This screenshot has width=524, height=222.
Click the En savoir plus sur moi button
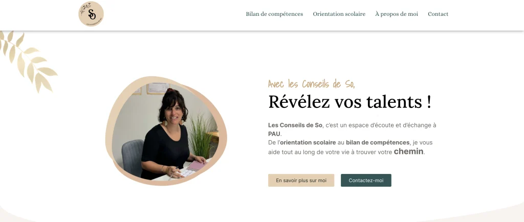[301, 180]
